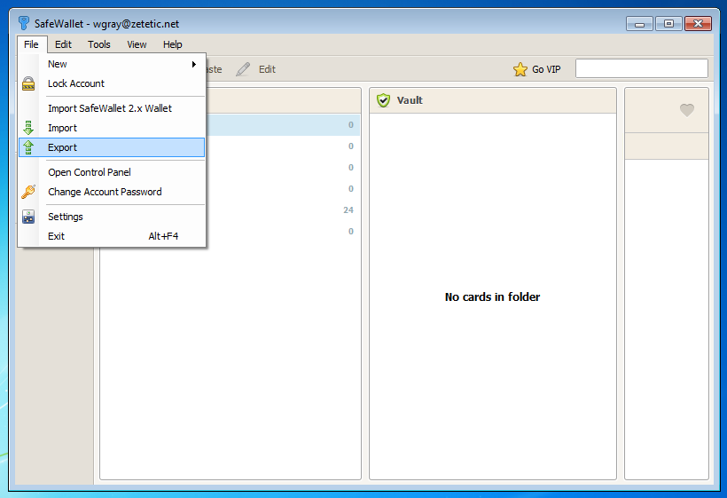This screenshot has height=498, width=727.
Task: Open the File menu
Action: coord(31,44)
